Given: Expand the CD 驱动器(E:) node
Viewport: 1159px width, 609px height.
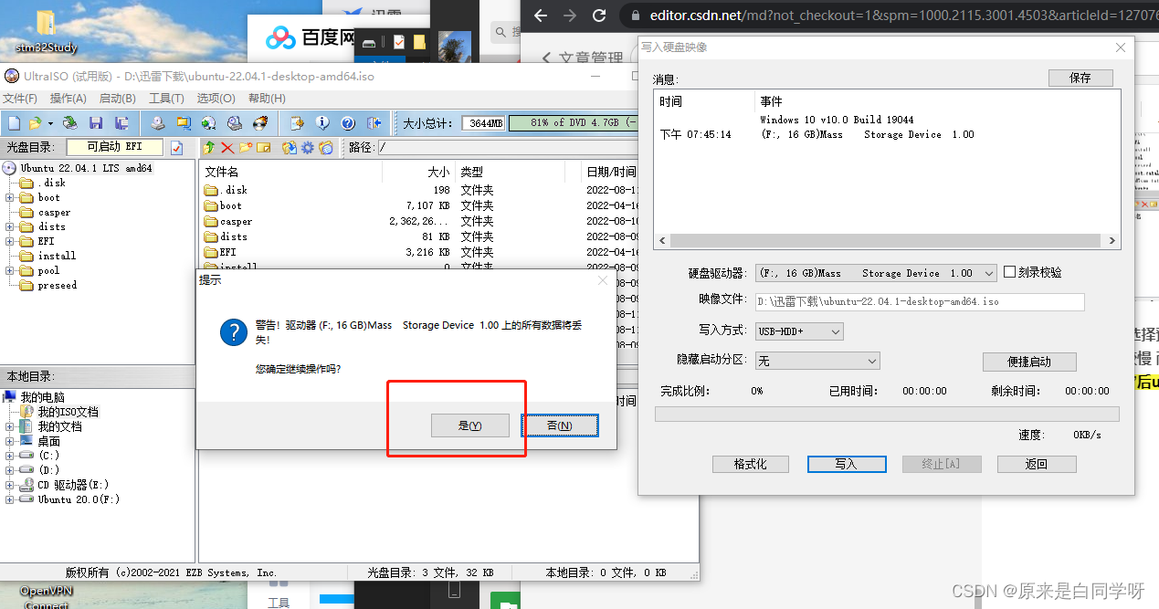Looking at the screenshot, I should [x=10, y=484].
